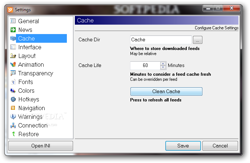Click the 'Configure Cache Settings' caption
The image size is (250, 163).
[x=217, y=28]
